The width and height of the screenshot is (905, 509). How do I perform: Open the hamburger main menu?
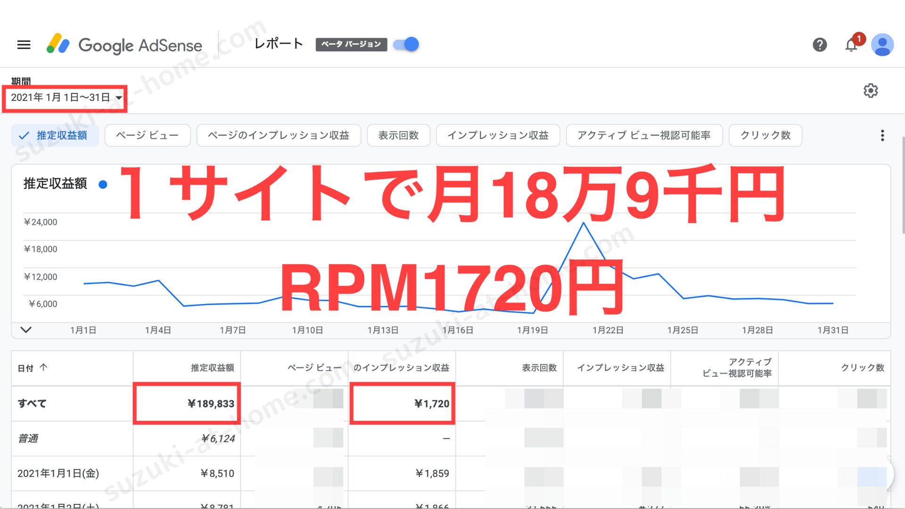(24, 45)
